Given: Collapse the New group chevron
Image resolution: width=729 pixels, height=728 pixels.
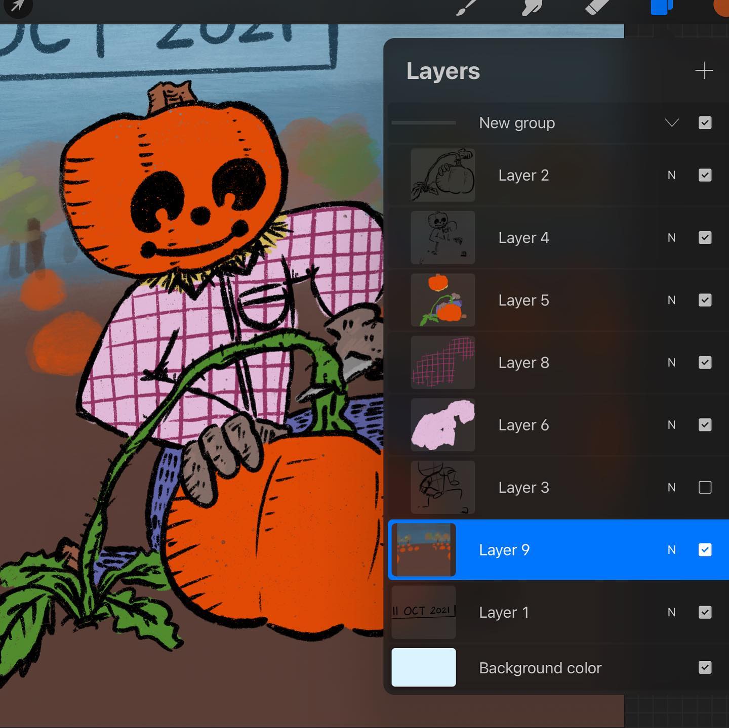Looking at the screenshot, I should 672,123.
